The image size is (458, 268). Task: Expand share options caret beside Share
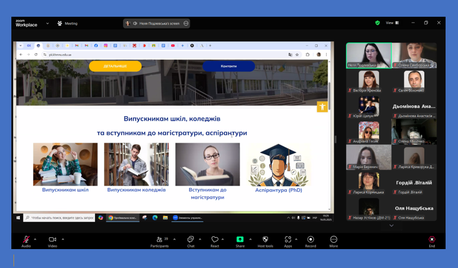pos(250,239)
